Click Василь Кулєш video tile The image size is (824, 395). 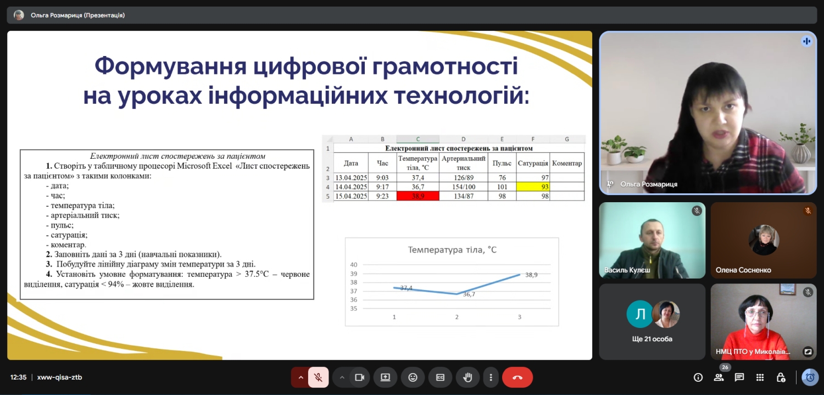point(652,240)
